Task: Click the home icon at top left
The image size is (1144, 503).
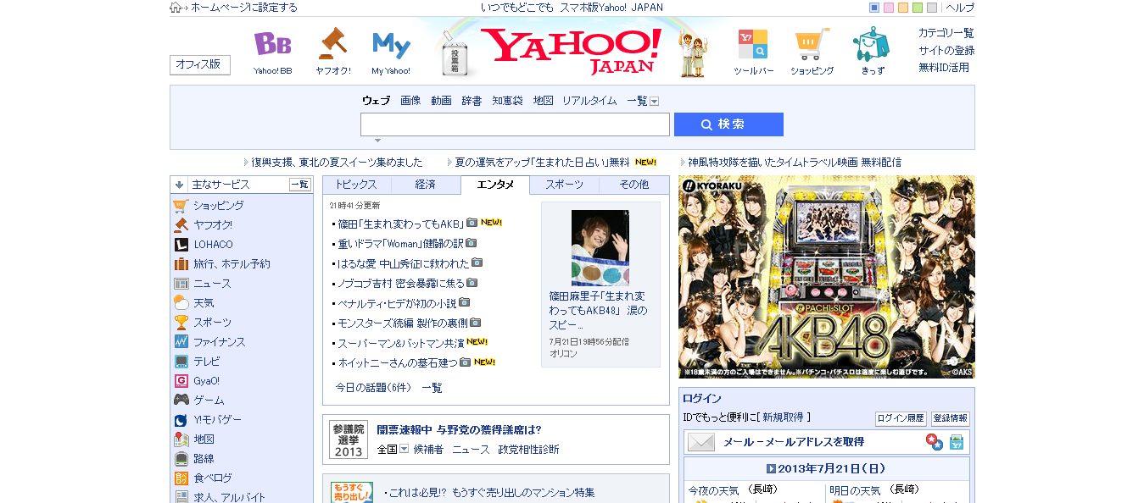Action: (x=176, y=8)
